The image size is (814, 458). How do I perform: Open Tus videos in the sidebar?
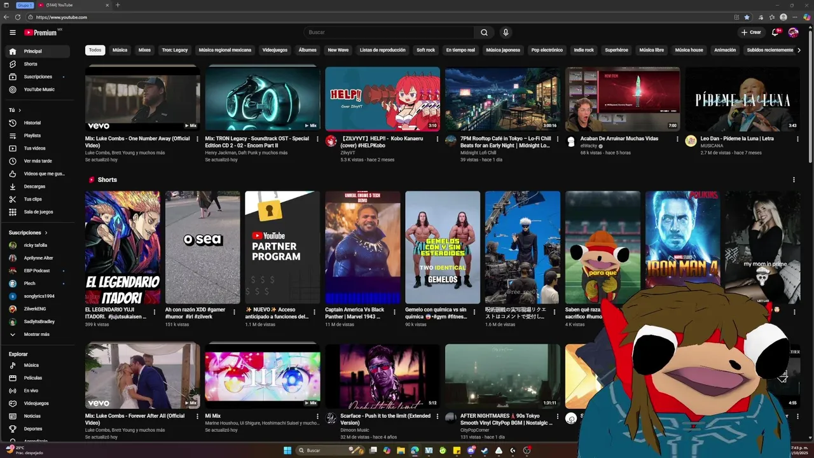(x=38, y=148)
